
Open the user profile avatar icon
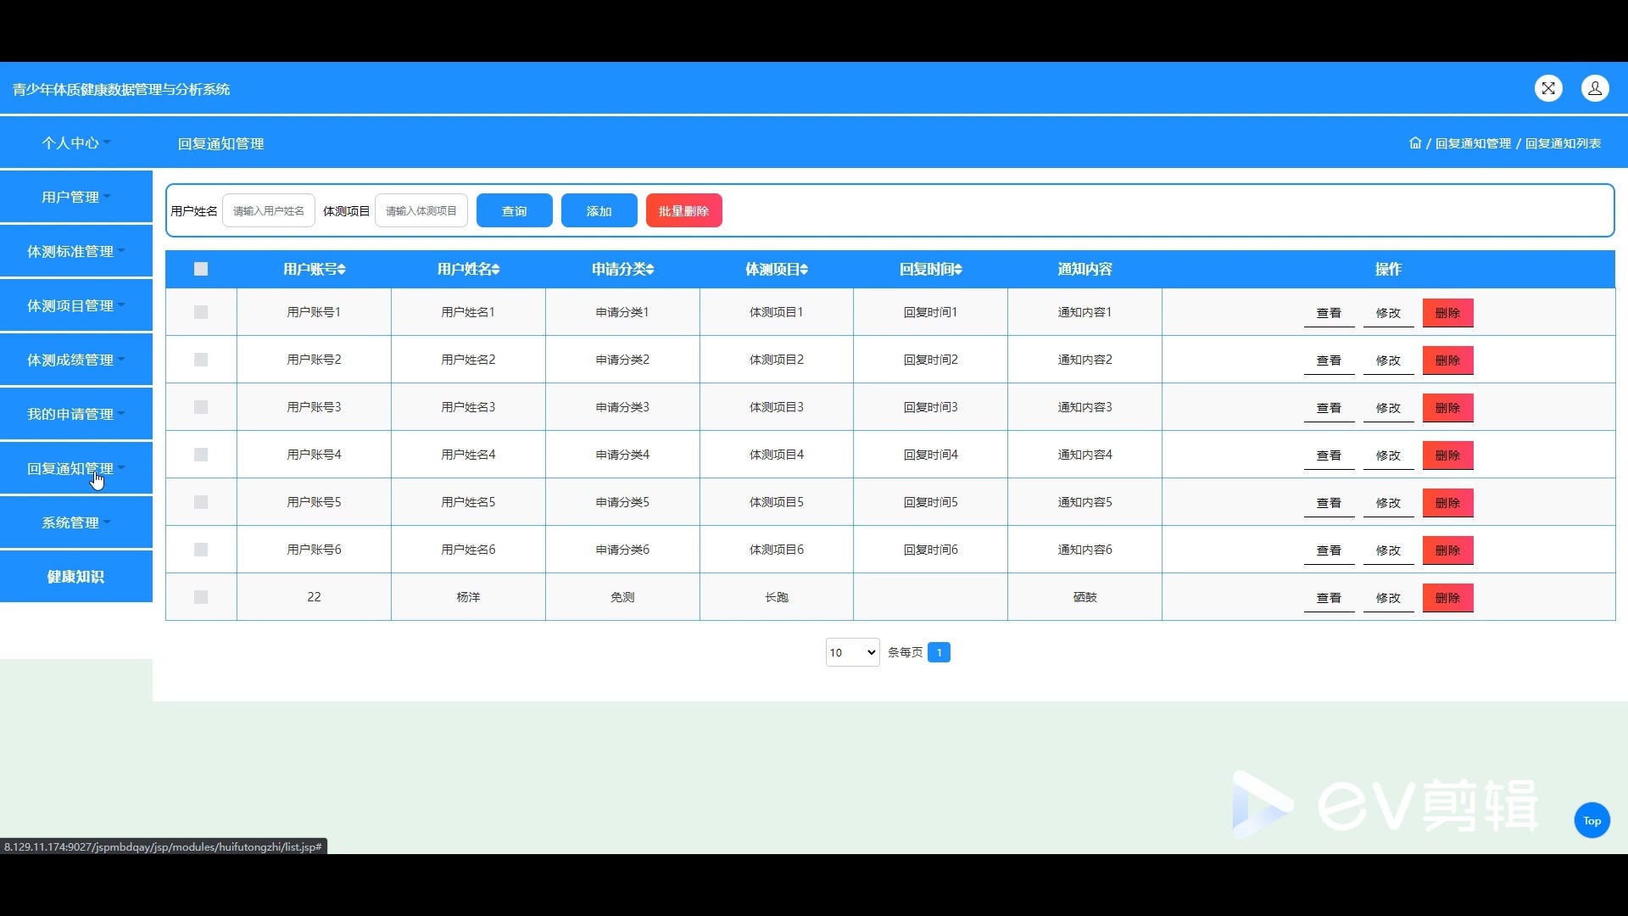pos(1595,88)
